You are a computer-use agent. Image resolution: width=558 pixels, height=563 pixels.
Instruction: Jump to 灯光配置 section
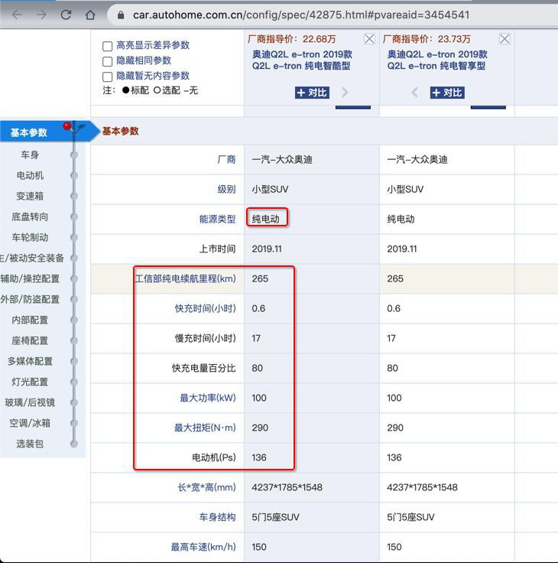coord(30,382)
